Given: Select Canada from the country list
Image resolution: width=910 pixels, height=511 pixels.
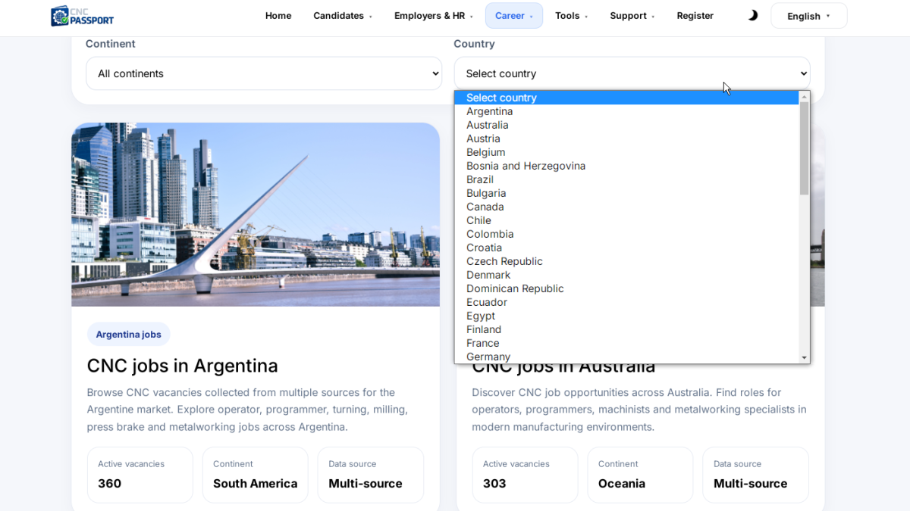Looking at the screenshot, I should point(626,207).
